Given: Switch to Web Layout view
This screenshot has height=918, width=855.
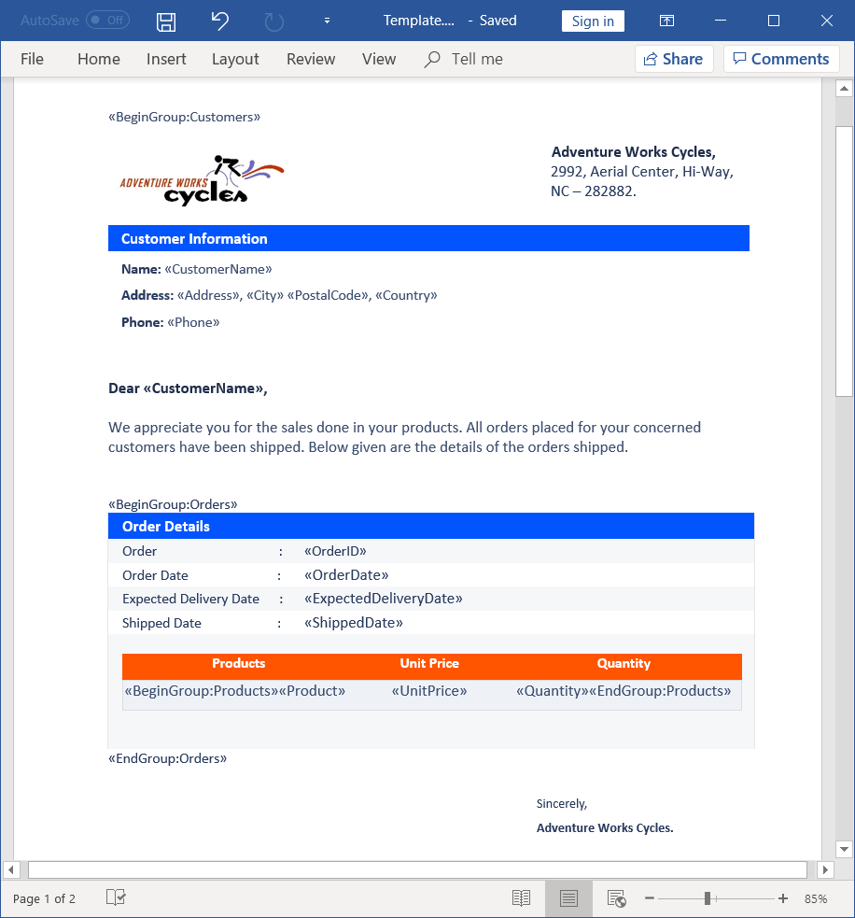Looking at the screenshot, I should tap(616, 898).
